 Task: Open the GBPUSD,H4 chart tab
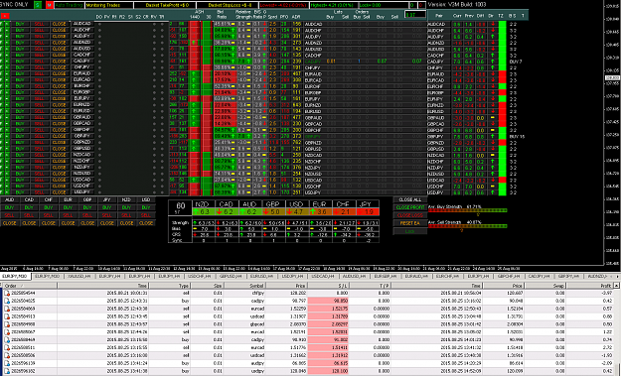coord(231,277)
